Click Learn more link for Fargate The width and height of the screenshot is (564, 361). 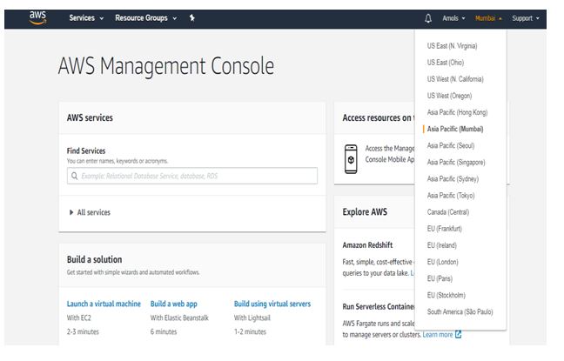[438, 335]
